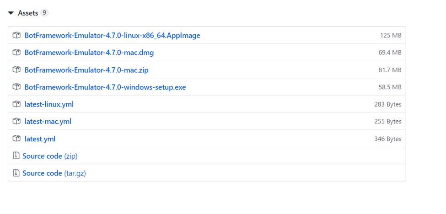Open the latest-linux.yml file link
This screenshot has height=214, width=446.
click(49, 104)
